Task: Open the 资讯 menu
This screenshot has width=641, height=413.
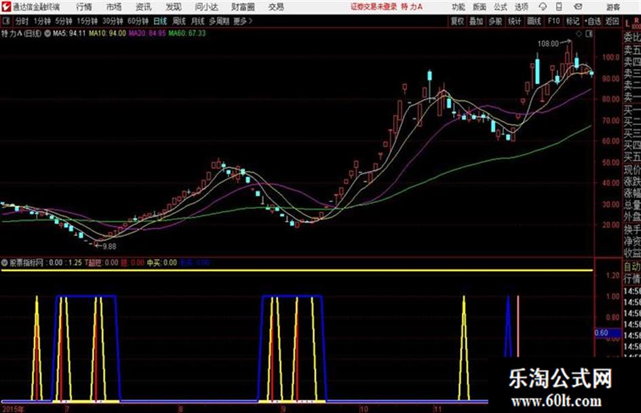Action: [143, 7]
